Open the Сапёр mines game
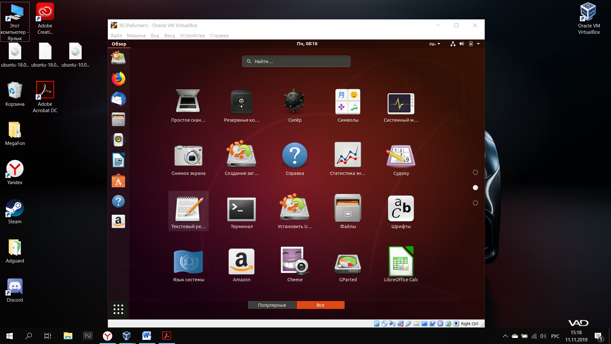The width and height of the screenshot is (611, 344). pyautogui.click(x=295, y=106)
